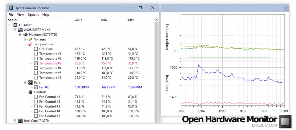The image size is (296, 130).
Task: Check the Temperature #4 checkbox
Action: point(36,68)
